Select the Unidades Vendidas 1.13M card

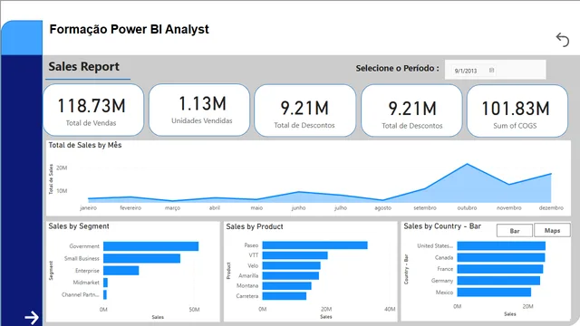pos(199,110)
